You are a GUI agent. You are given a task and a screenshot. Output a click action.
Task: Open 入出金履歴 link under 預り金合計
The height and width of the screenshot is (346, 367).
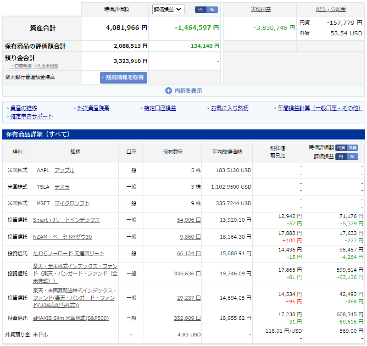[x=45, y=66]
